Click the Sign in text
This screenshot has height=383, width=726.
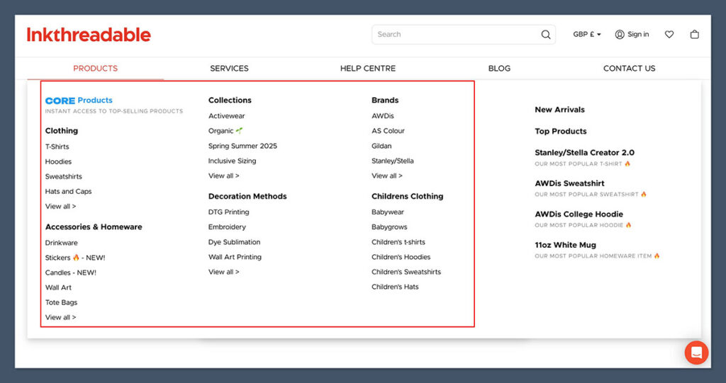tap(639, 34)
